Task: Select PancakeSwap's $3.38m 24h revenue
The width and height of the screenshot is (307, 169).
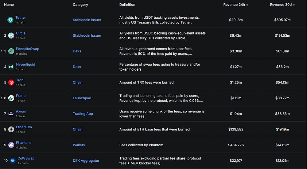Action: click(x=236, y=51)
